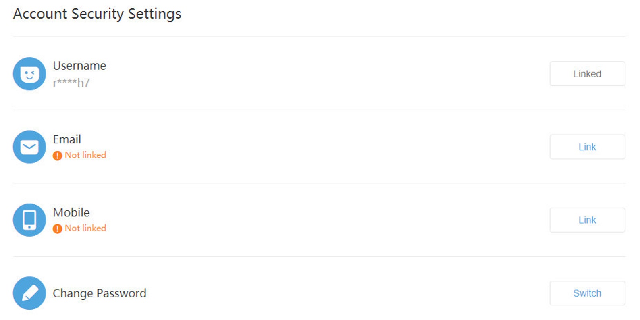The image size is (640, 320).
Task: Click the masked username r****h7
Action: [x=71, y=83]
